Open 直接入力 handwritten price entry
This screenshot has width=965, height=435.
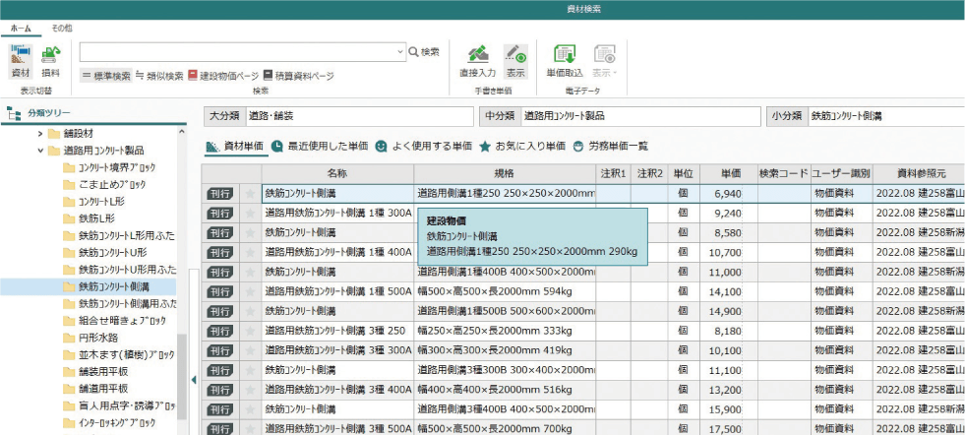tap(477, 61)
